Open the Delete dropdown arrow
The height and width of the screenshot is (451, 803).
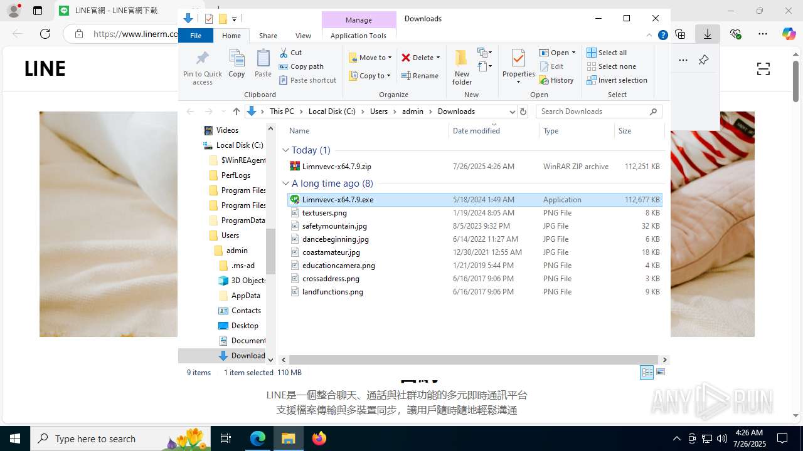(438, 58)
